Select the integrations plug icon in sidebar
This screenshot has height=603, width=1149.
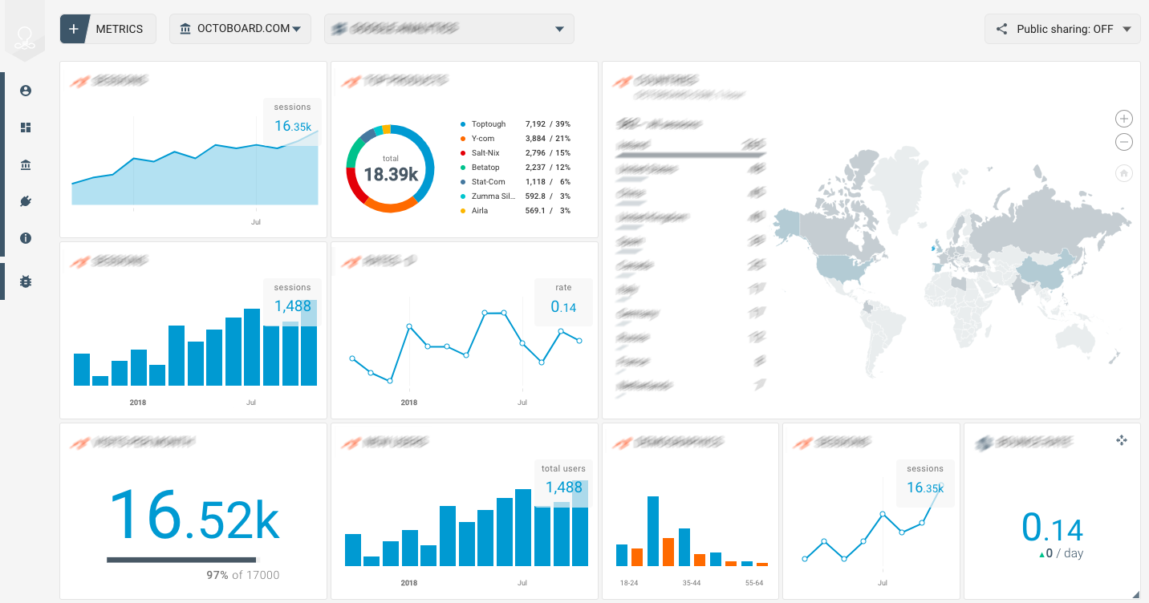(x=25, y=201)
